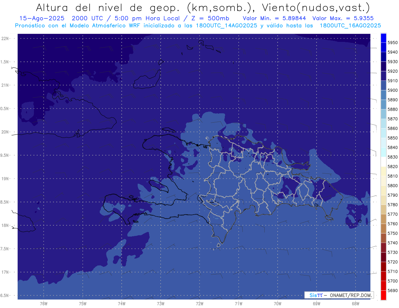Click the 76W longitude label
This screenshot has height=308, width=399.
tap(44, 304)
